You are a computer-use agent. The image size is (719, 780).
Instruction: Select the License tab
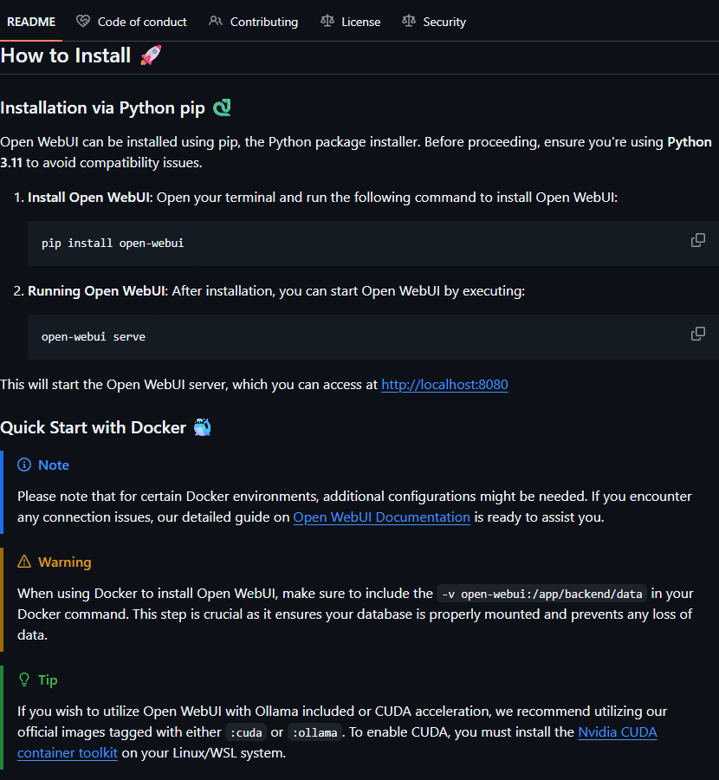[x=360, y=22]
